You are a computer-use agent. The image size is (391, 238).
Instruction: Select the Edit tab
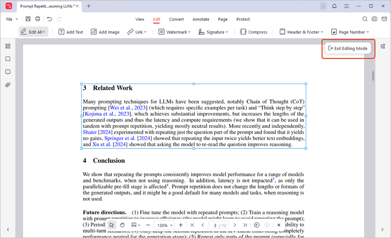(156, 19)
